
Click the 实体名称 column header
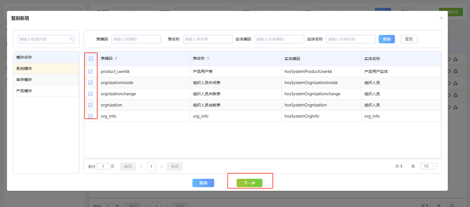click(x=401, y=59)
